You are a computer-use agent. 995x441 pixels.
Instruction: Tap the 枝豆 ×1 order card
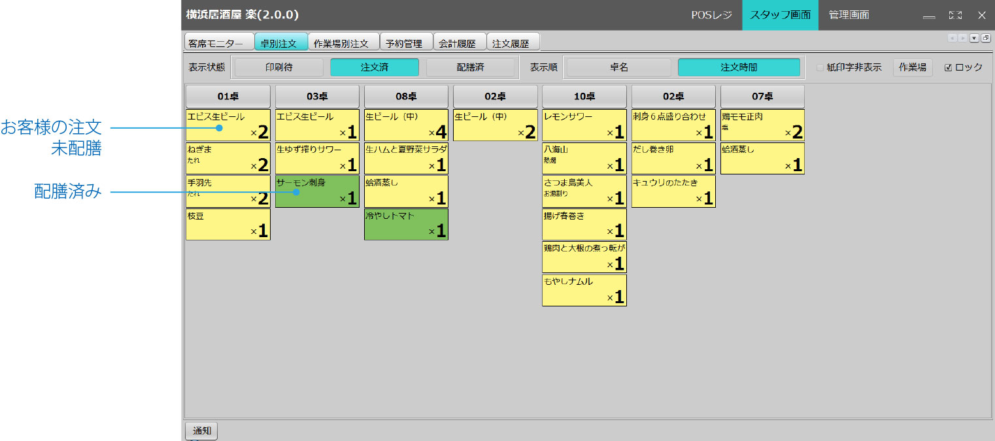click(x=228, y=225)
